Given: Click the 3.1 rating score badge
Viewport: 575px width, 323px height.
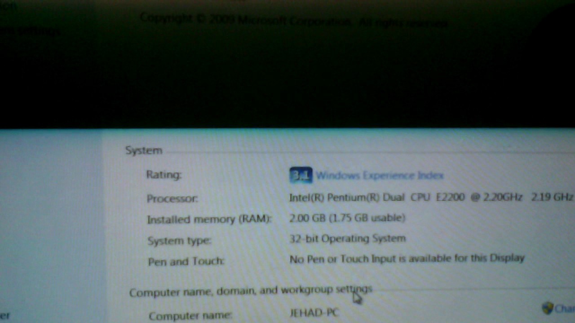Looking at the screenshot, I should click(x=301, y=175).
